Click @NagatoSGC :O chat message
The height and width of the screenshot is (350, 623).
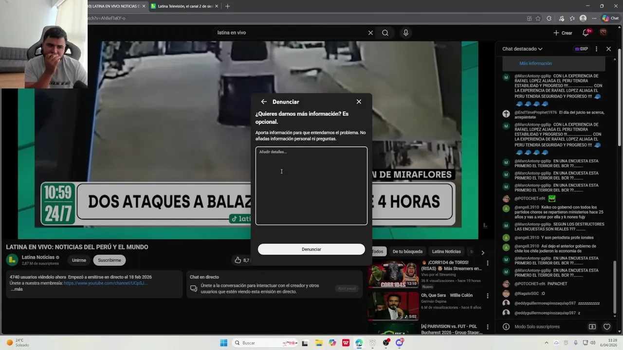[530, 294]
